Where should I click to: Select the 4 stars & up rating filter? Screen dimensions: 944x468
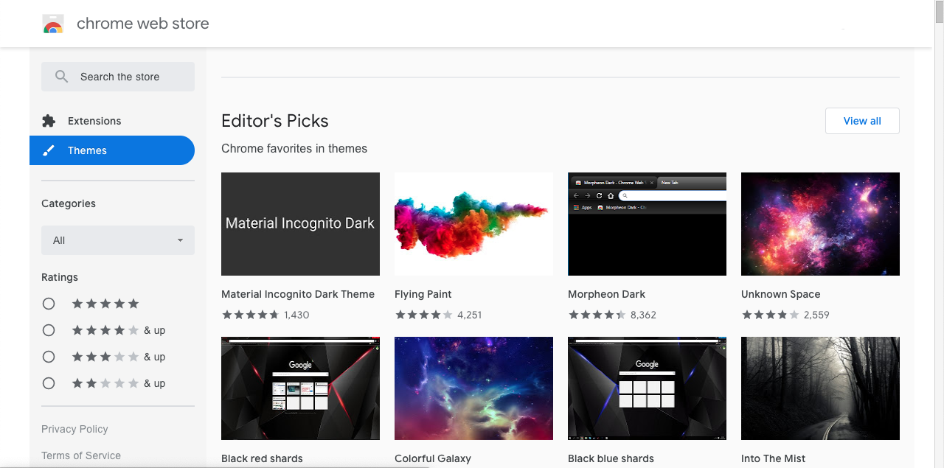tap(49, 330)
